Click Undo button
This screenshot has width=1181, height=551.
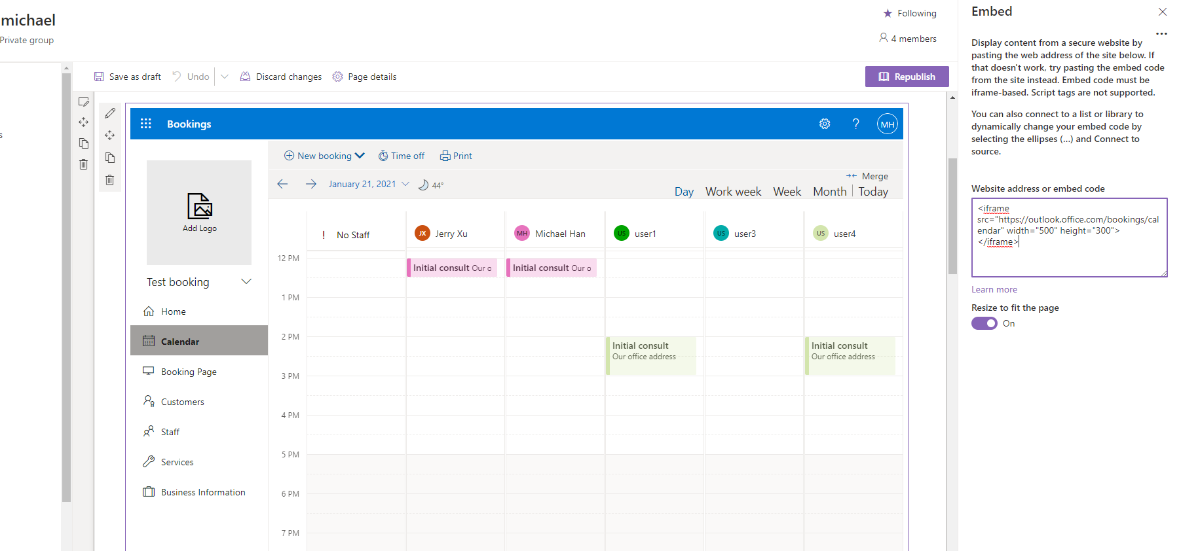pyautogui.click(x=191, y=77)
